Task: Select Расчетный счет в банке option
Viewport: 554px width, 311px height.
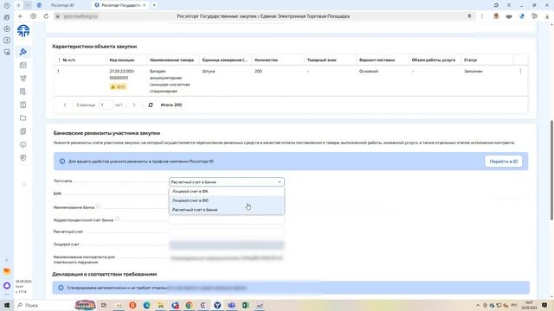Action: (x=227, y=210)
